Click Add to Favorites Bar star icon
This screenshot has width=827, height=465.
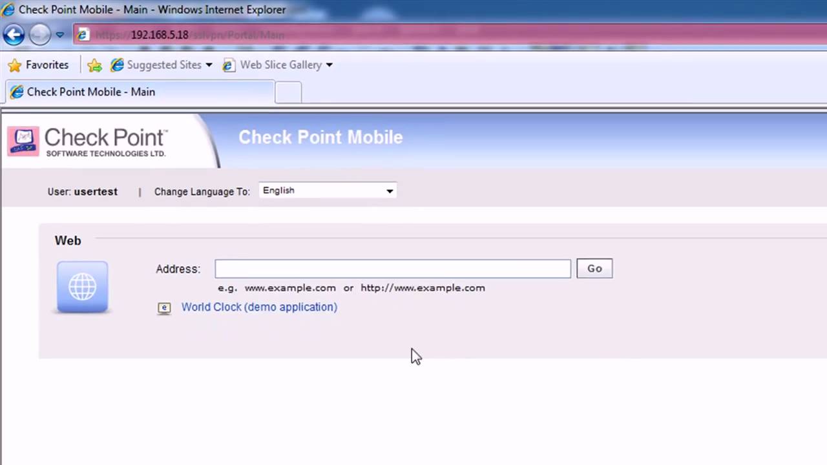94,65
